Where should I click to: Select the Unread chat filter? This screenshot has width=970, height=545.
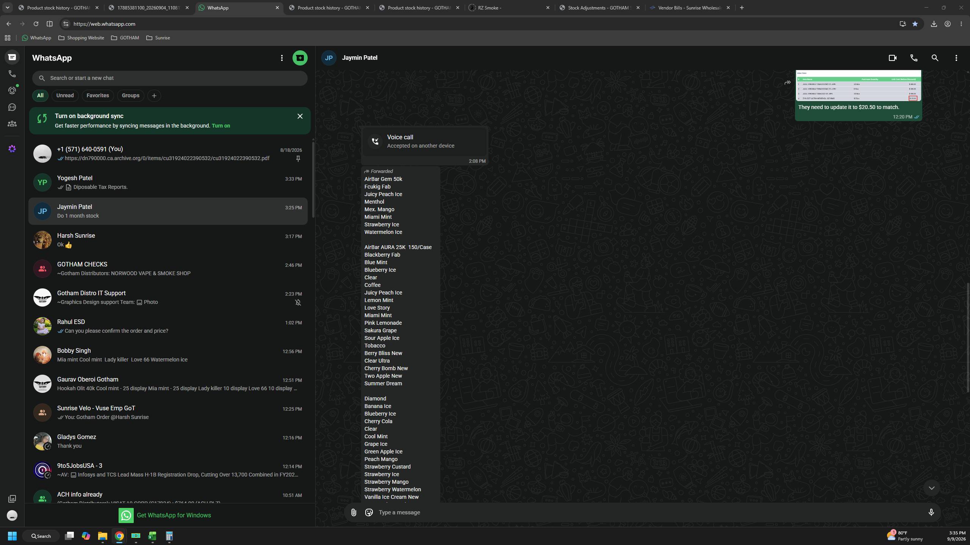point(65,96)
